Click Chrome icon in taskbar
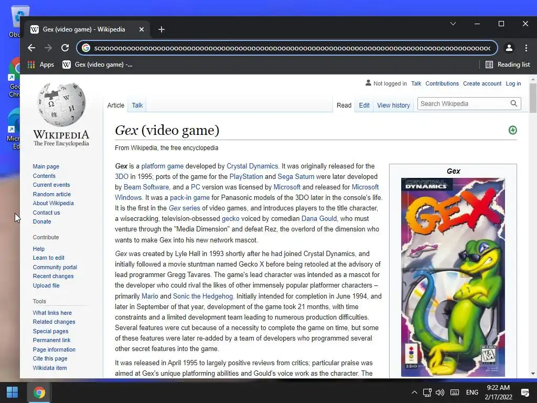The image size is (537, 403). pyautogui.click(x=39, y=393)
